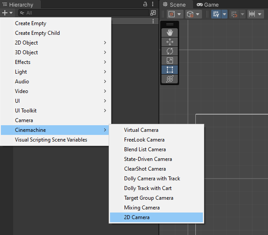
Task: Select the Move tool
Action: click(x=170, y=42)
